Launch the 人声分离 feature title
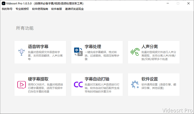 pos(150,46)
